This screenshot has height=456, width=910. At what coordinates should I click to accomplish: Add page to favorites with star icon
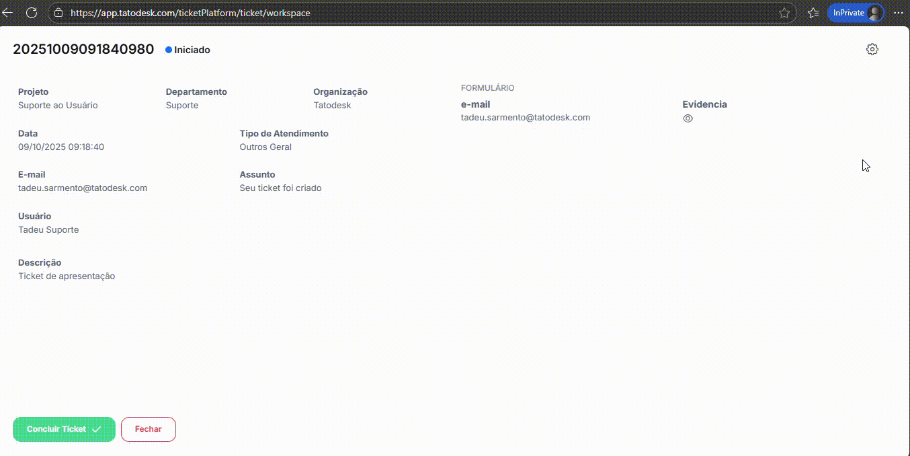(x=784, y=13)
